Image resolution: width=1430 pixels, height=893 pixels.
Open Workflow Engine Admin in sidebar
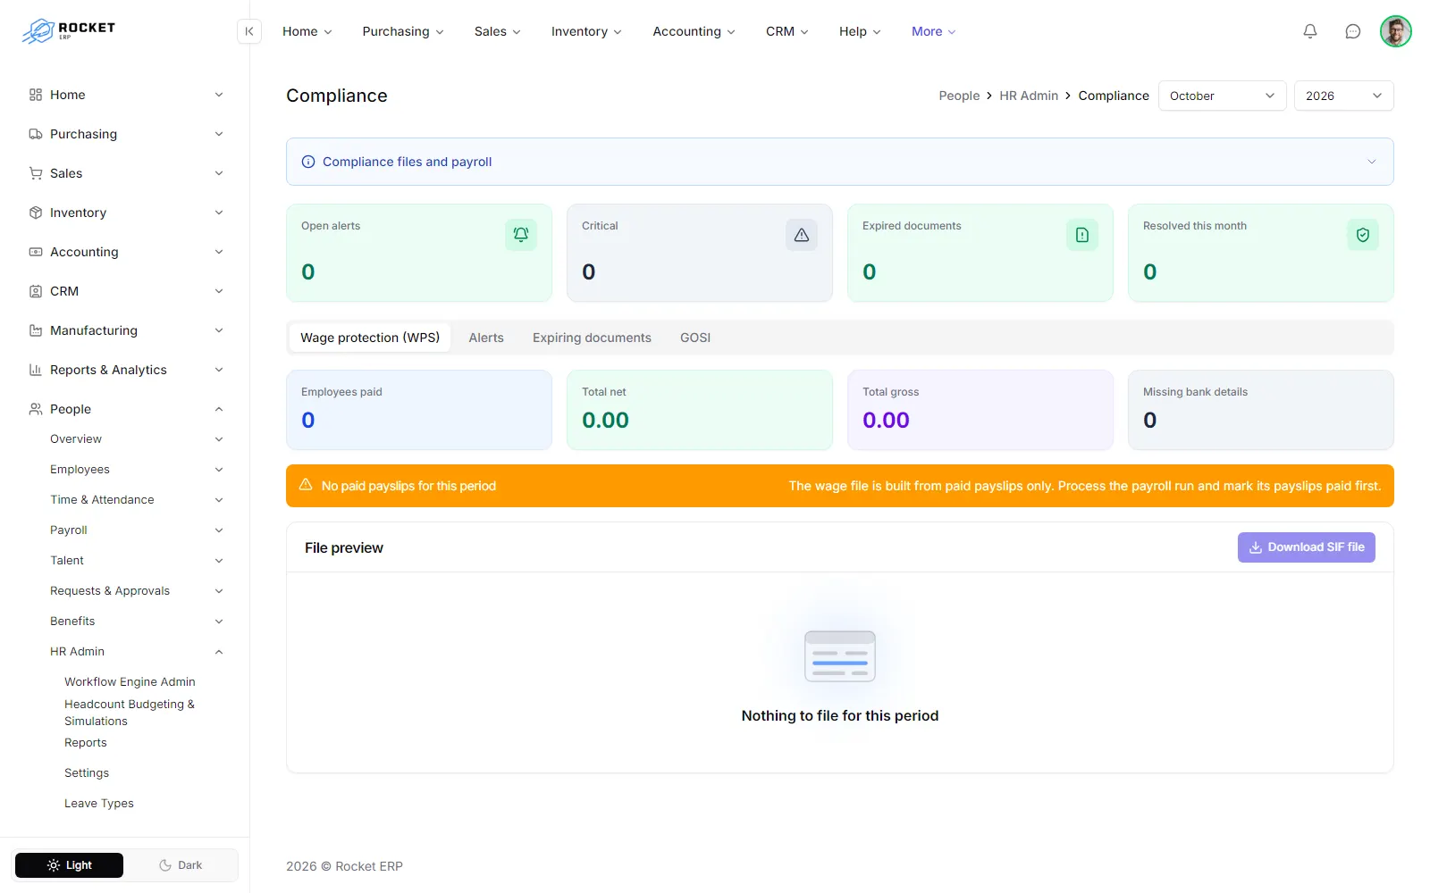coord(130,682)
